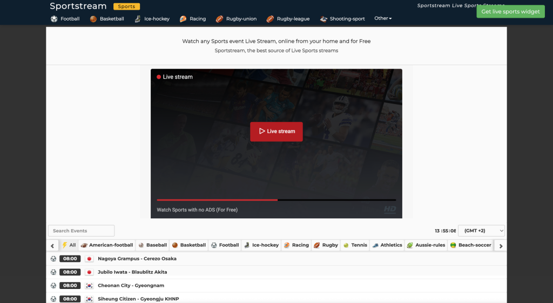Click the Racing helmet icon in top navigation

point(183,19)
